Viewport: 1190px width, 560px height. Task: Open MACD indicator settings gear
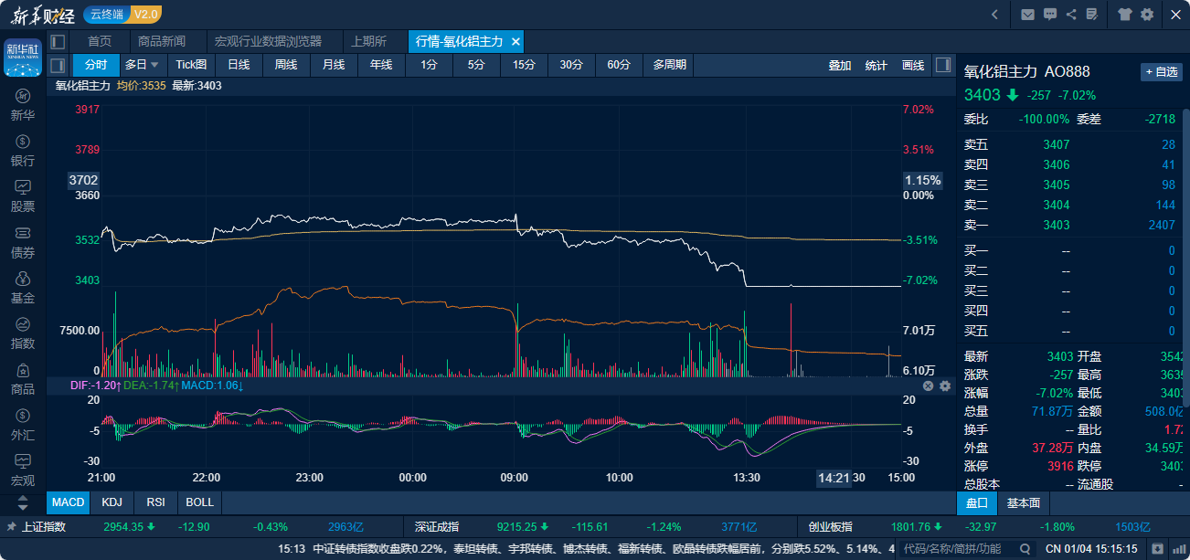(945, 386)
